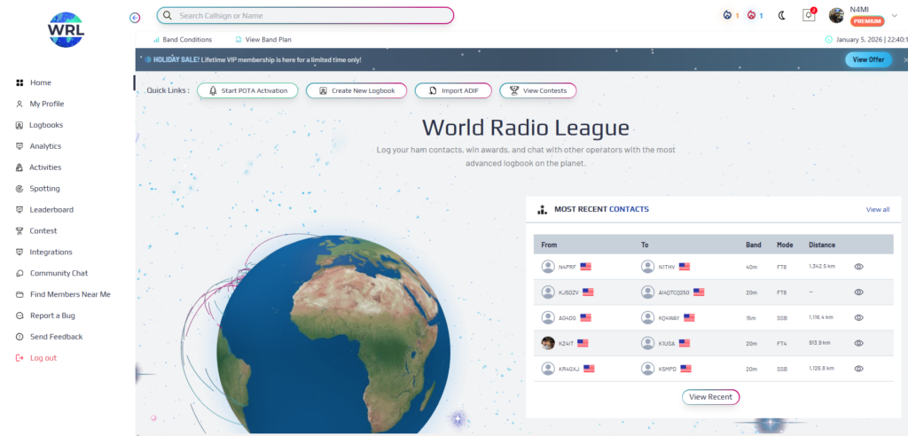Click the Report a Bug icon
This screenshot has height=436, width=908.
[x=20, y=315]
